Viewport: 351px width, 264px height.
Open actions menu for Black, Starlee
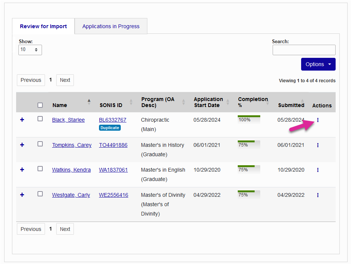click(318, 120)
